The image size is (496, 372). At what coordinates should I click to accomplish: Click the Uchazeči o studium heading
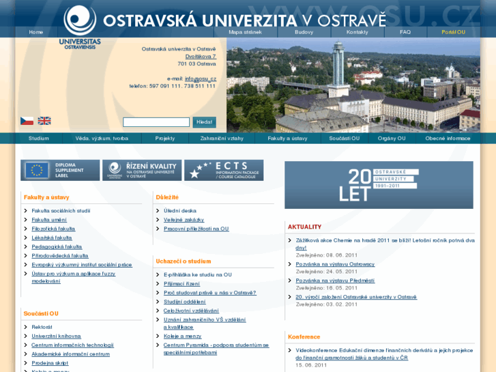click(x=183, y=261)
